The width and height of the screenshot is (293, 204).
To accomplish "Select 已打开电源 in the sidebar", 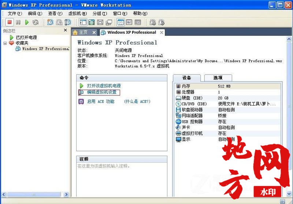I will point(26,37).
